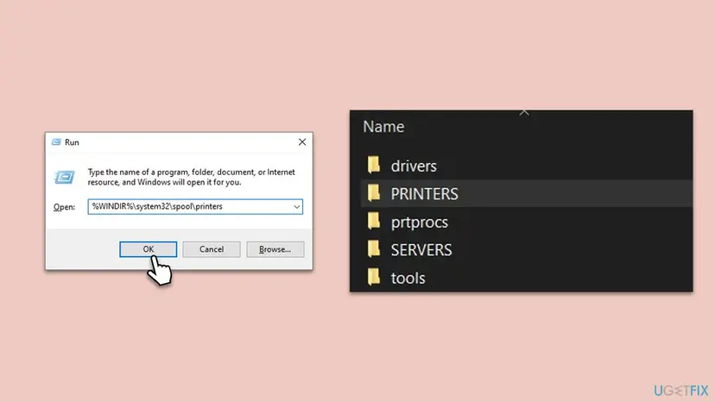Select the 'drivers' folder name
Screen dimensions: 715x402
414,166
